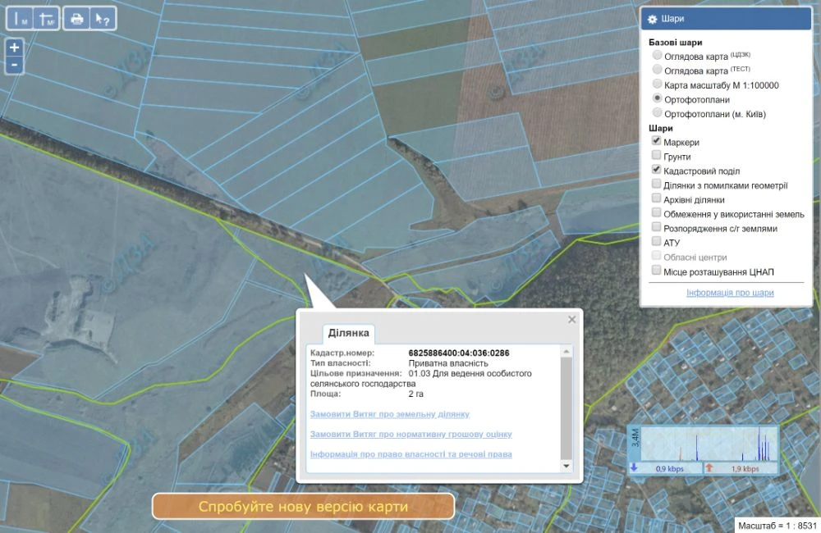The image size is (821, 533).
Task: Check the Архівні ділянки layer
Action: (x=656, y=198)
